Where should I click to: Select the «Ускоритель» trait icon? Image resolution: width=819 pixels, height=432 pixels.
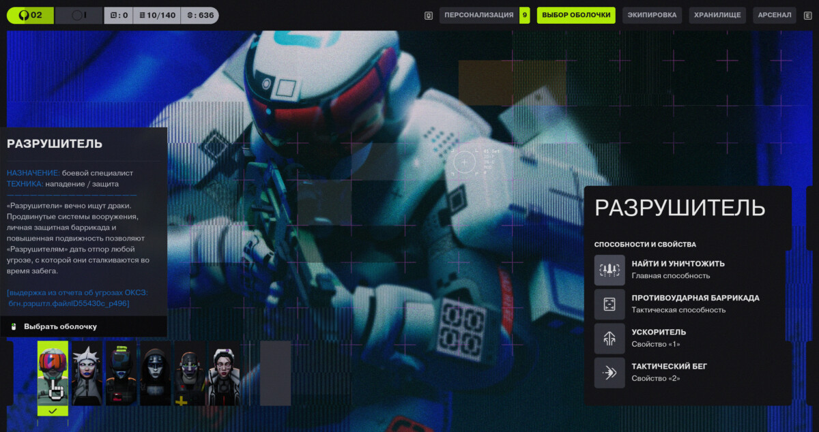coord(609,339)
